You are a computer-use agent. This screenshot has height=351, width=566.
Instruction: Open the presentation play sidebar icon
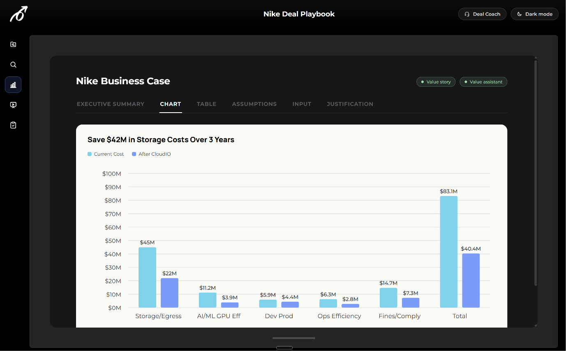click(x=13, y=105)
